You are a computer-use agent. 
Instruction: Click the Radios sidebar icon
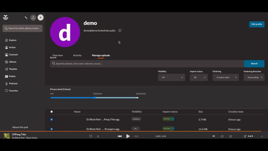point(7,76)
